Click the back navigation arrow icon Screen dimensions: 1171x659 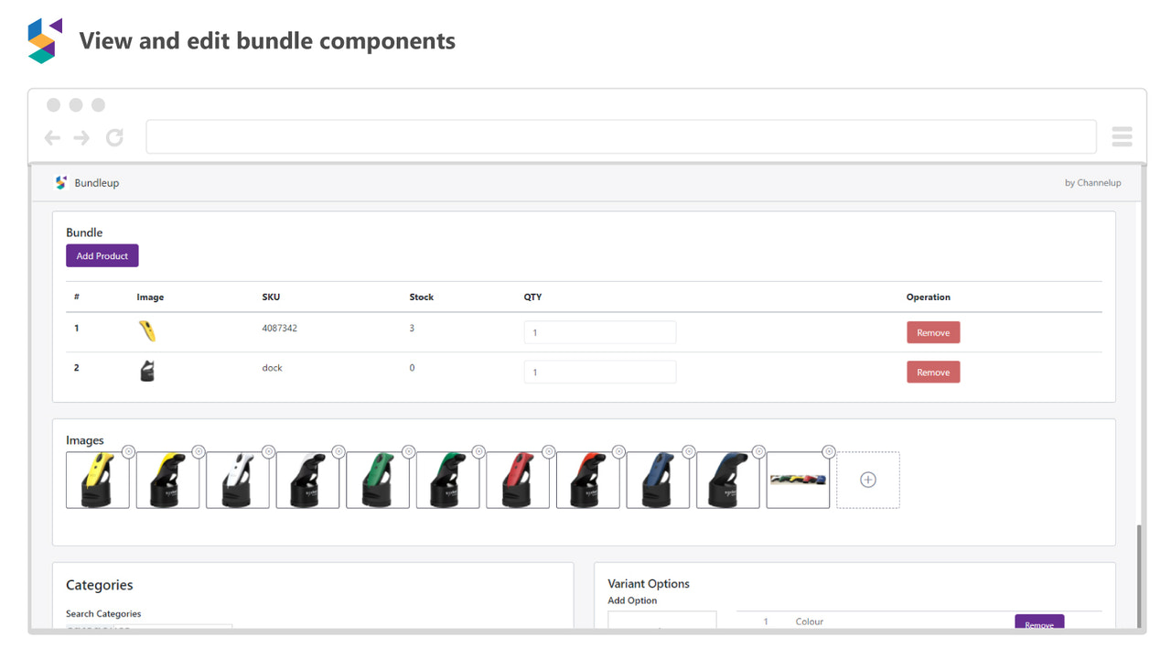click(52, 137)
